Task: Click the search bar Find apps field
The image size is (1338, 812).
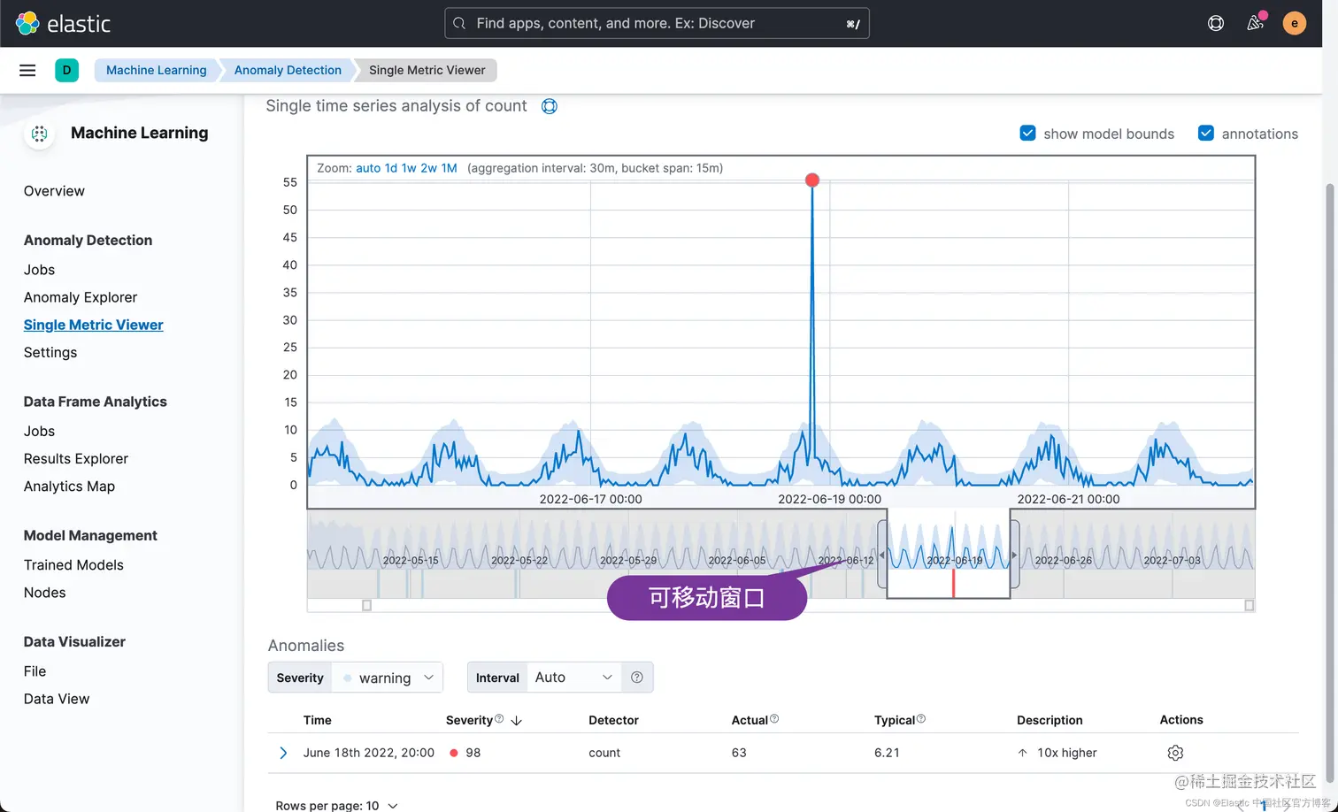Action: pyautogui.click(x=657, y=24)
